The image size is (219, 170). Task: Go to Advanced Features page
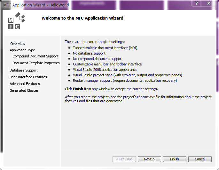point(25,84)
